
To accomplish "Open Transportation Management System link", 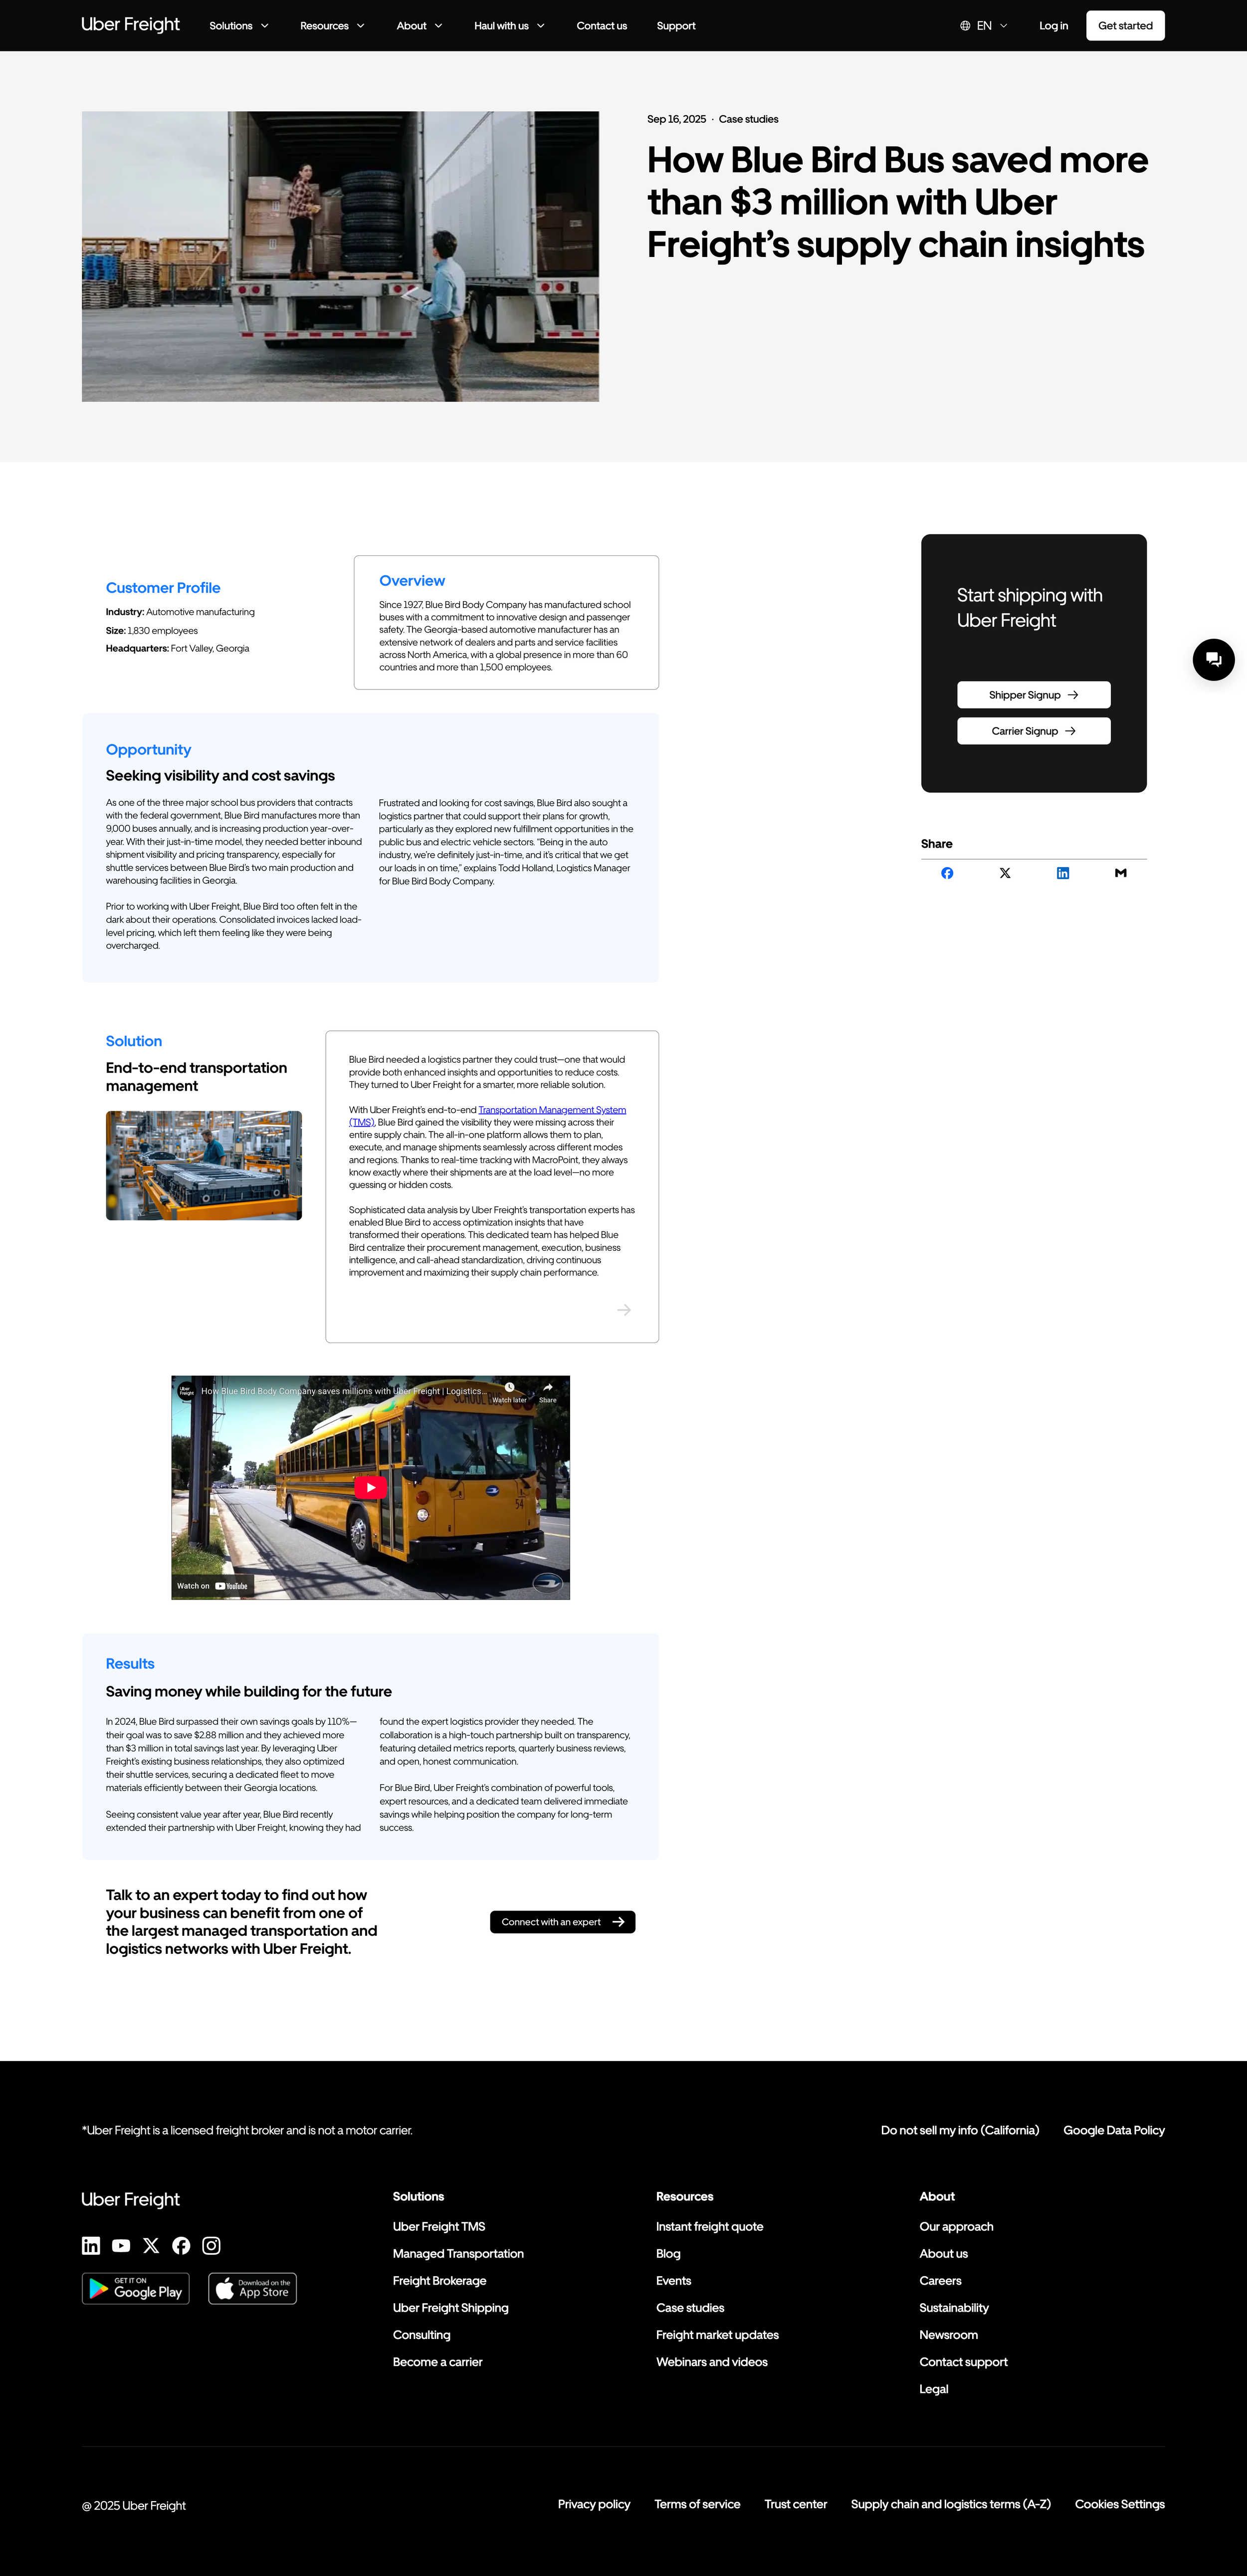I will (552, 1109).
